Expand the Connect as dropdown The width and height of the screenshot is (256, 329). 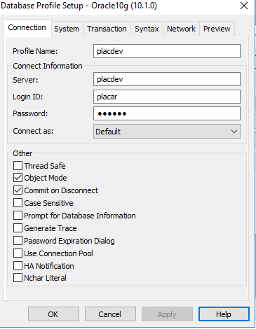coord(167,132)
